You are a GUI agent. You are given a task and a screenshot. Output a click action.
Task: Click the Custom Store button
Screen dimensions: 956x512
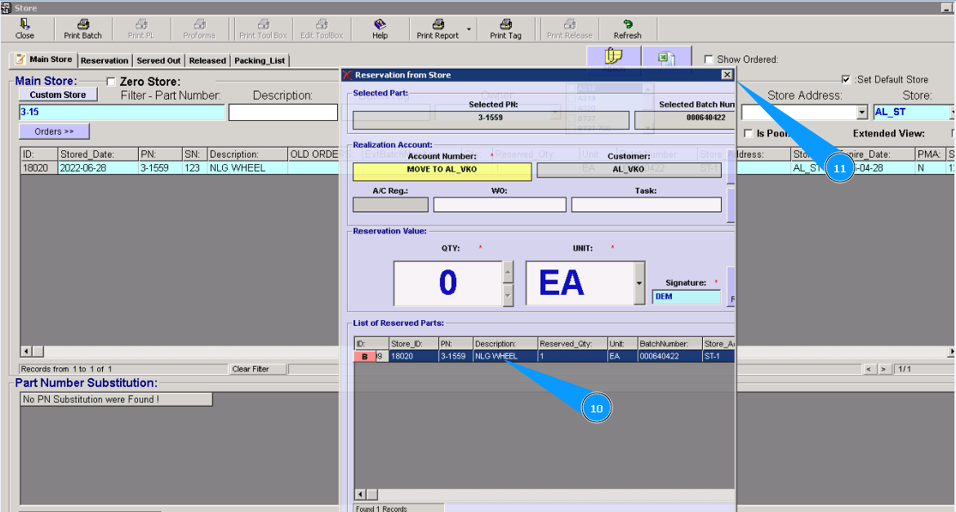(x=58, y=95)
